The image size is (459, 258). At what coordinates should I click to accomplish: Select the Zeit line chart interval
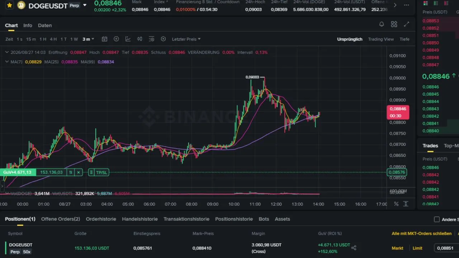coord(9,39)
